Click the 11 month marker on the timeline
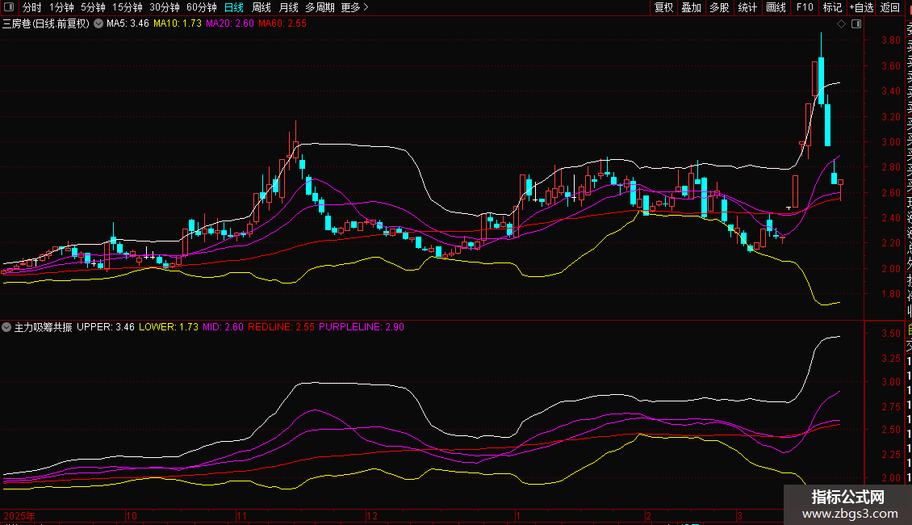Viewport: 912px width, 525px height. coord(241,514)
